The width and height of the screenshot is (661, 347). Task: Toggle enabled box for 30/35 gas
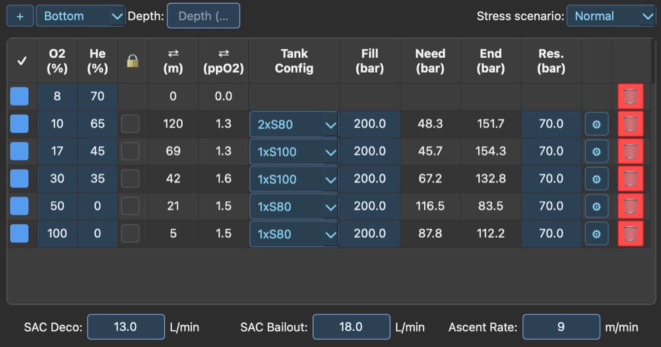(19, 178)
